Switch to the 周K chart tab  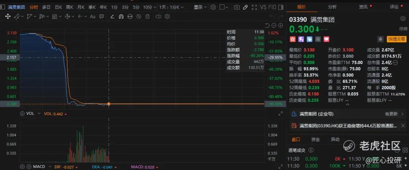[70, 7]
